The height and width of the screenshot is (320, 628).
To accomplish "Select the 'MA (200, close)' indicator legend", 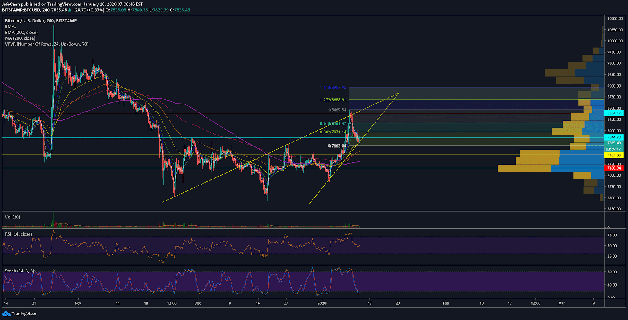I will (x=20, y=38).
